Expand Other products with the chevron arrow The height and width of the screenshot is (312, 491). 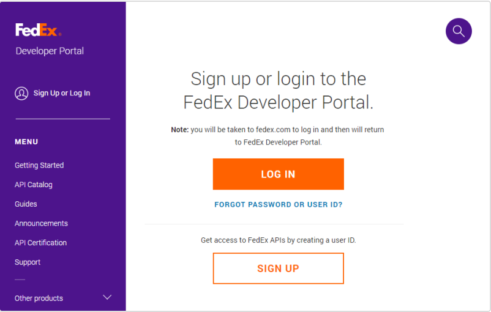pos(107,298)
